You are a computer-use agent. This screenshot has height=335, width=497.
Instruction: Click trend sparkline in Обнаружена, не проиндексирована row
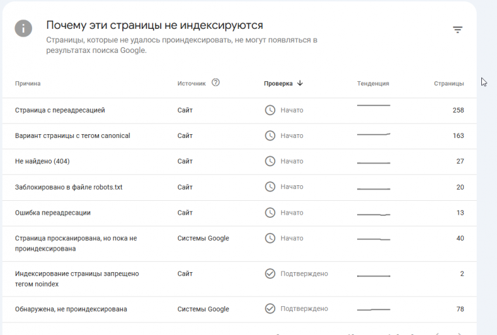(x=373, y=309)
